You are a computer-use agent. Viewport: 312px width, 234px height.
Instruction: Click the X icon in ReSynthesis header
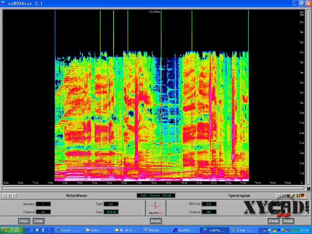(x=9, y=196)
